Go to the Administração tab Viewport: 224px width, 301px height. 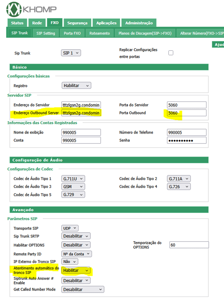point(139,23)
